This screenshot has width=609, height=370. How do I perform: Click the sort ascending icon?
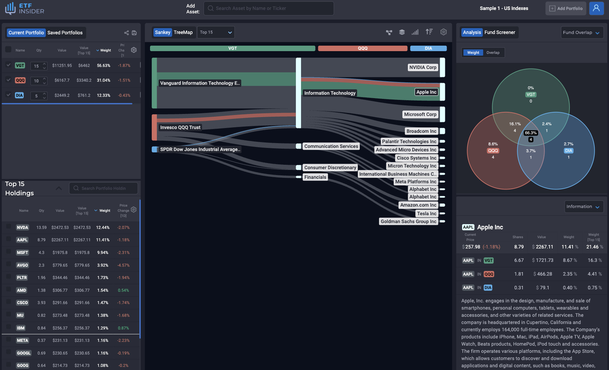[429, 32]
